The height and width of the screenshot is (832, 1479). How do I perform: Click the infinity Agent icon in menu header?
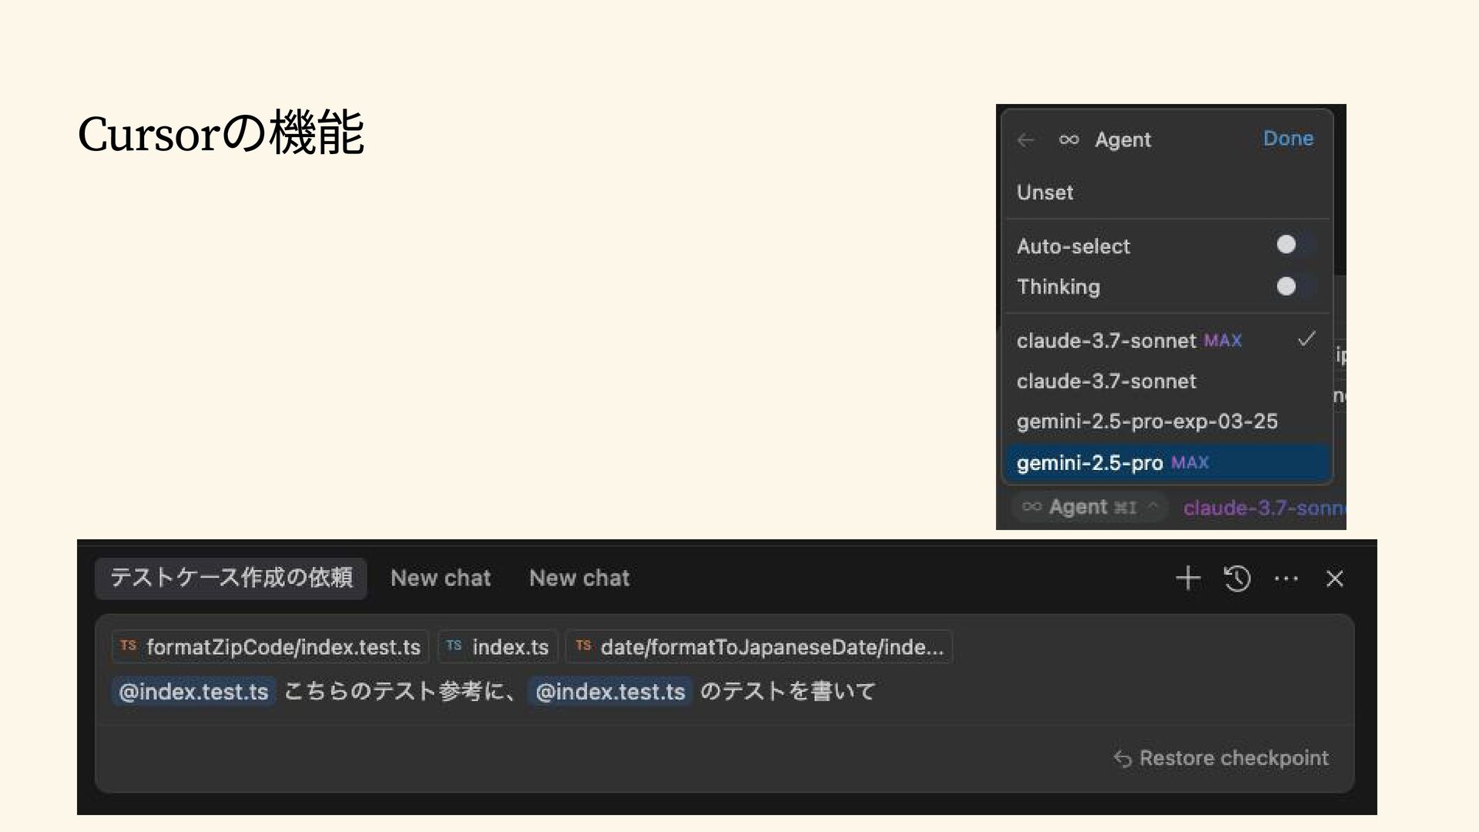pyautogui.click(x=1068, y=140)
